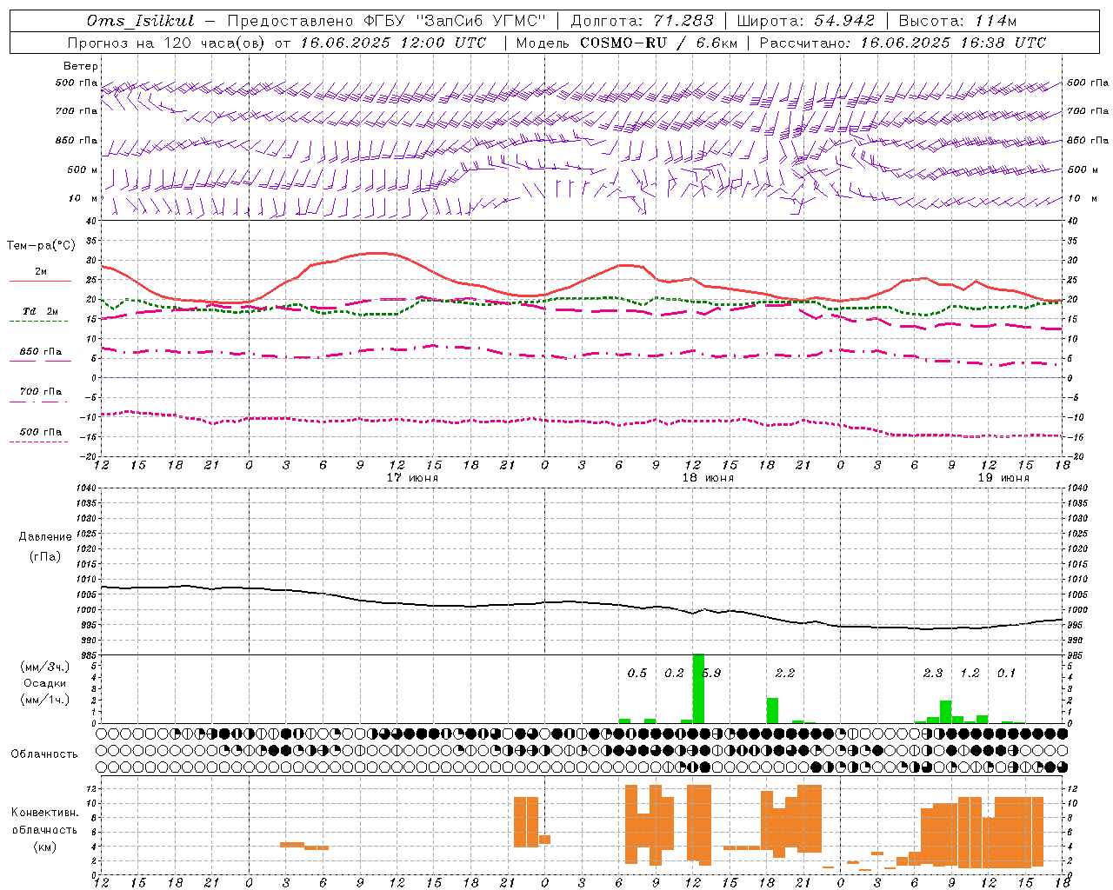Click the (км) units label
Image resolution: width=1113 pixels, height=890 pixels.
[45, 847]
